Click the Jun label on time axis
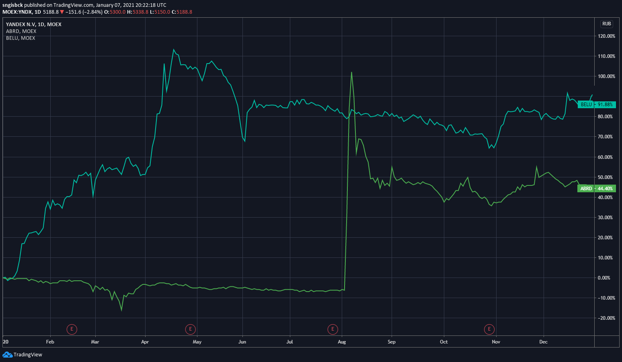The height and width of the screenshot is (362, 622). (242, 342)
